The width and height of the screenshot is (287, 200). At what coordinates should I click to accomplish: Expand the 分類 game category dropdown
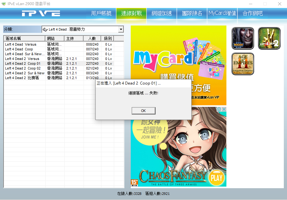coord(121,29)
